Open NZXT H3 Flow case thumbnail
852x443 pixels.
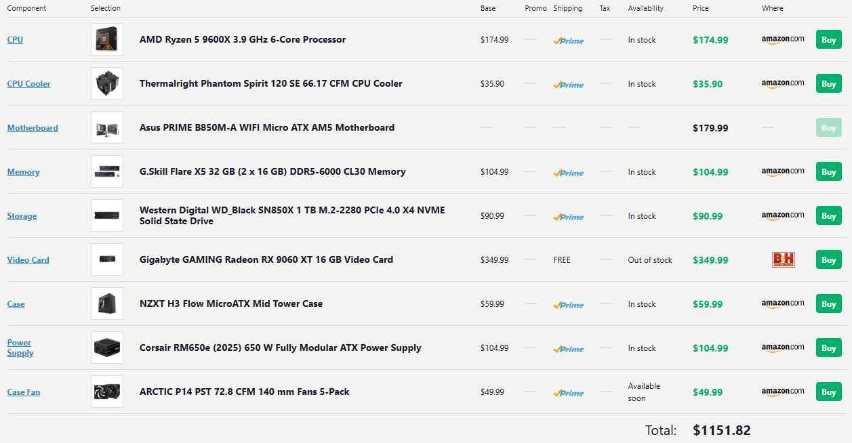[x=107, y=303]
